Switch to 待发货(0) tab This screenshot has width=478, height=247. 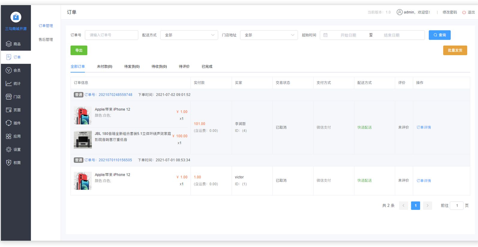tap(132, 66)
